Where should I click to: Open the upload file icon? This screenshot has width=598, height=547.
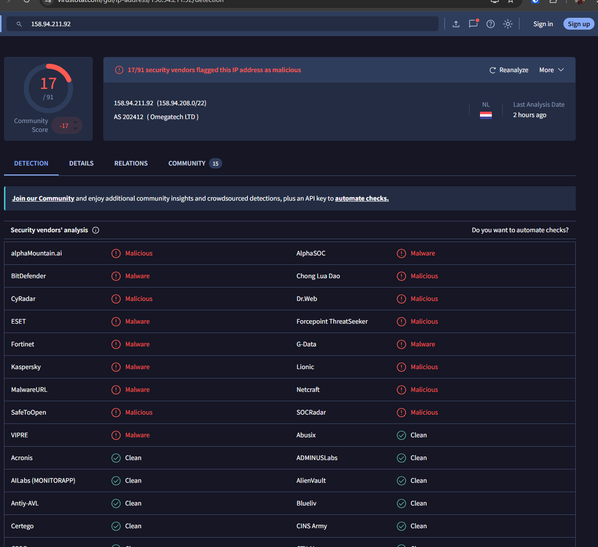pos(456,24)
